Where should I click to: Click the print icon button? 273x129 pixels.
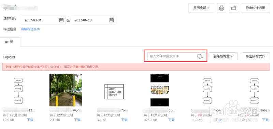pos(221,8)
